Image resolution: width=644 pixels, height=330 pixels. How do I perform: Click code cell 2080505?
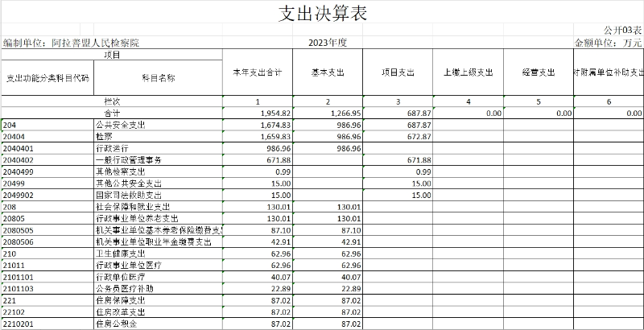coord(47,230)
